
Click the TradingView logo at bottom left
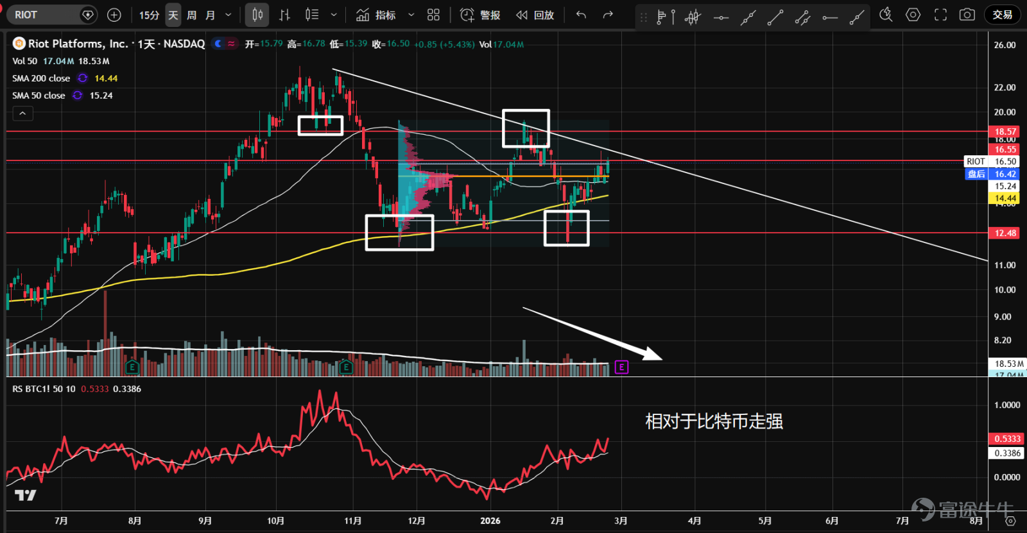click(26, 495)
